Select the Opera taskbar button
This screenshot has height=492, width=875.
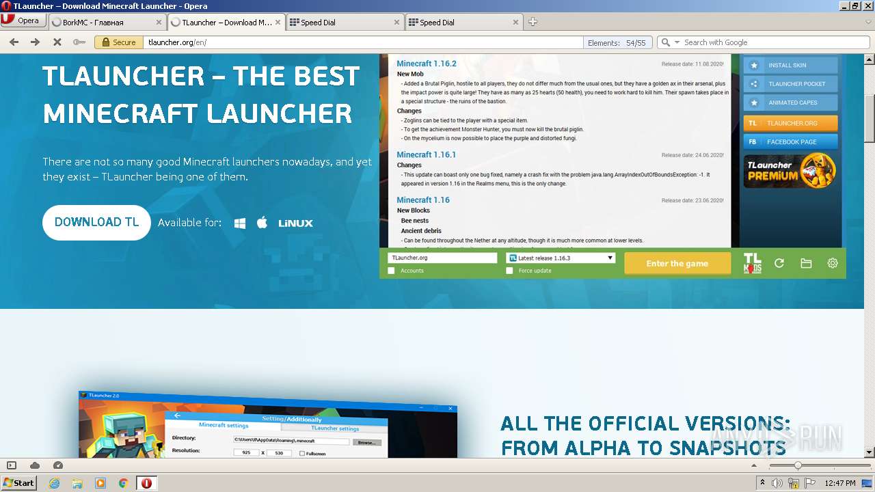tap(146, 483)
